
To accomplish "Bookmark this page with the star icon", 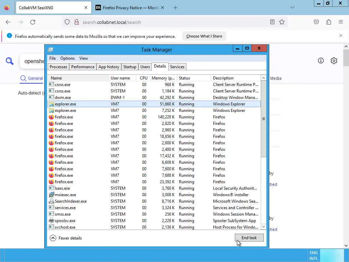I will [282, 22].
